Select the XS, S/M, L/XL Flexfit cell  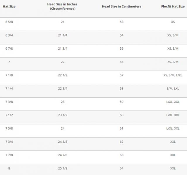173,75
